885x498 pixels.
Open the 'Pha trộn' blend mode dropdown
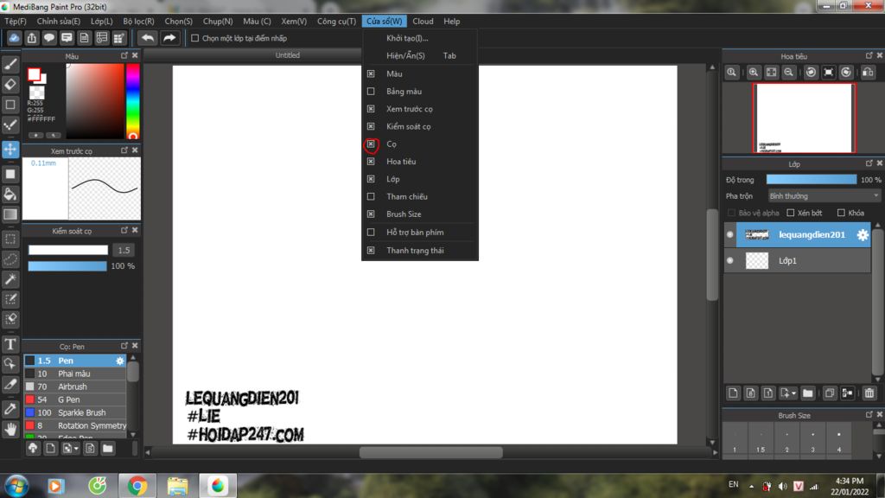[x=824, y=196]
